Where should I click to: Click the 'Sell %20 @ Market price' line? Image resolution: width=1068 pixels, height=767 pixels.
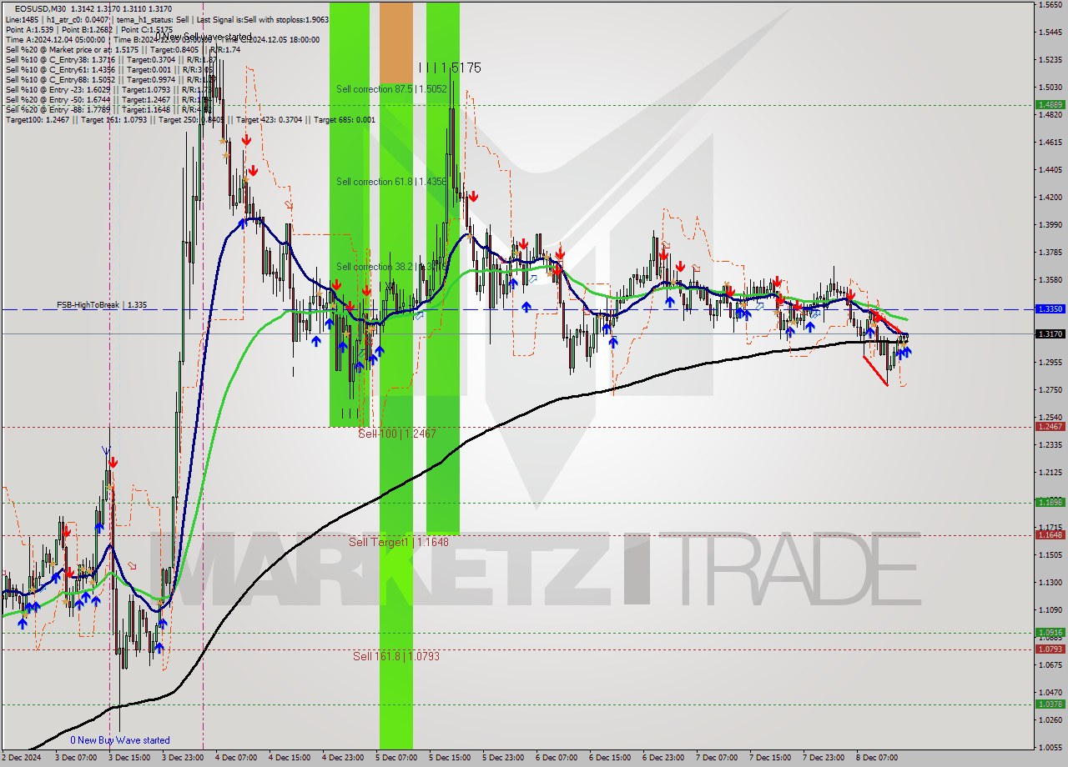pos(123,49)
